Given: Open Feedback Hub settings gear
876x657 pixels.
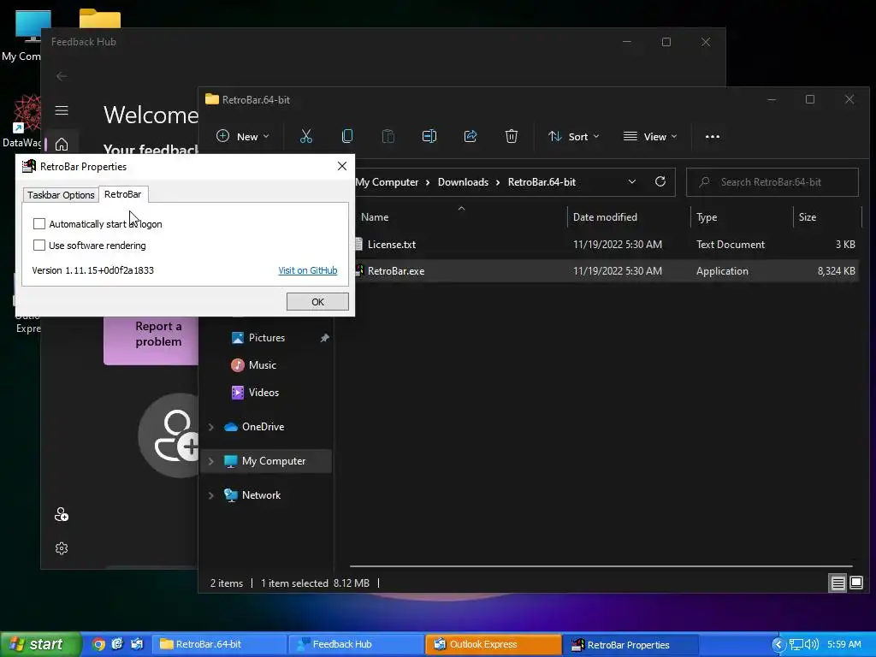Looking at the screenshot, I should click(x=62, y=548).
